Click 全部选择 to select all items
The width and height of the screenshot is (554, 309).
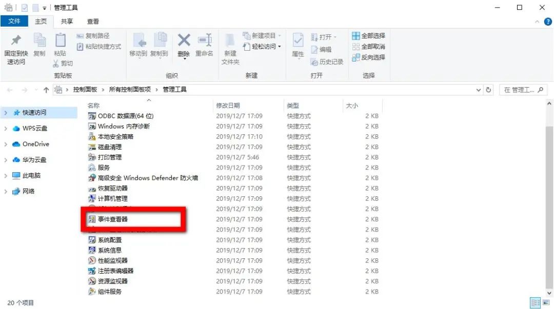(368, 35)
